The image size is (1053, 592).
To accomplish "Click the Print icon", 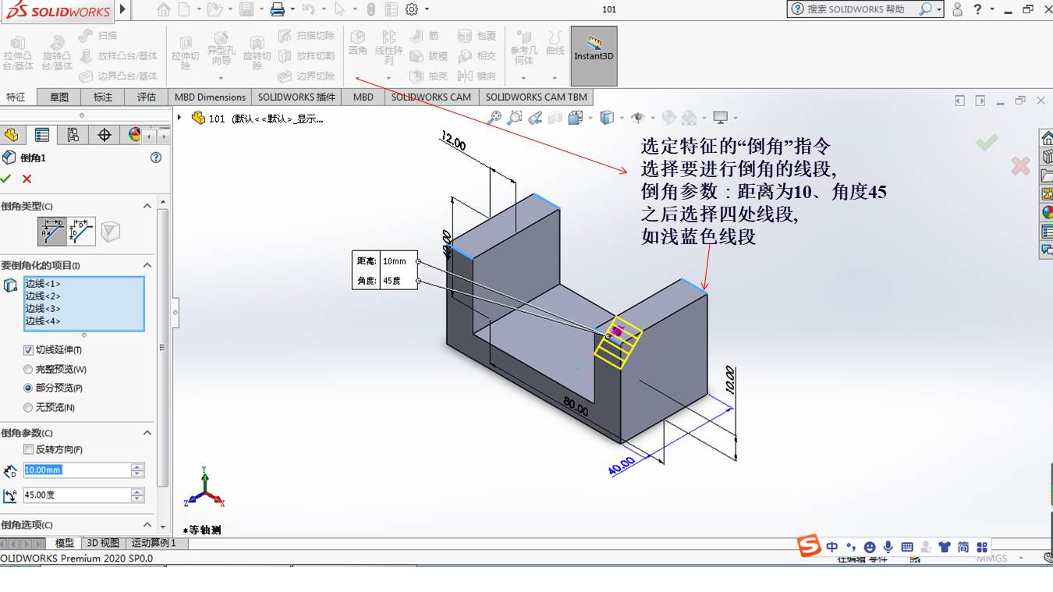I will pos(278,9).
